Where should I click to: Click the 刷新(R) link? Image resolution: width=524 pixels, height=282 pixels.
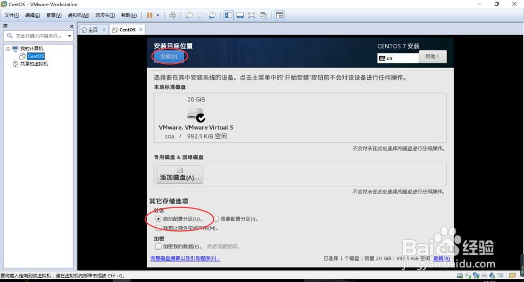tap(441, 258)
